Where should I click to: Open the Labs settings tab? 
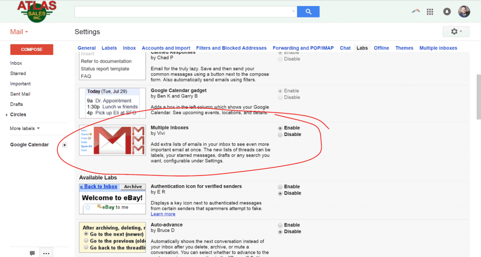point(362,48)
